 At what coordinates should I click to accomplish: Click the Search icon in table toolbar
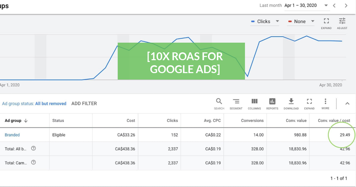point(219,102)
